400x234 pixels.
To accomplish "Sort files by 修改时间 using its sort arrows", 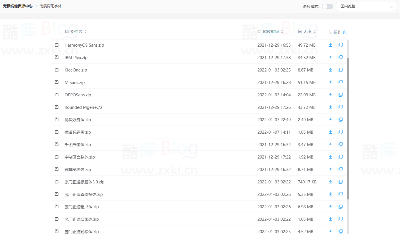I will click(x=282, y=32).
